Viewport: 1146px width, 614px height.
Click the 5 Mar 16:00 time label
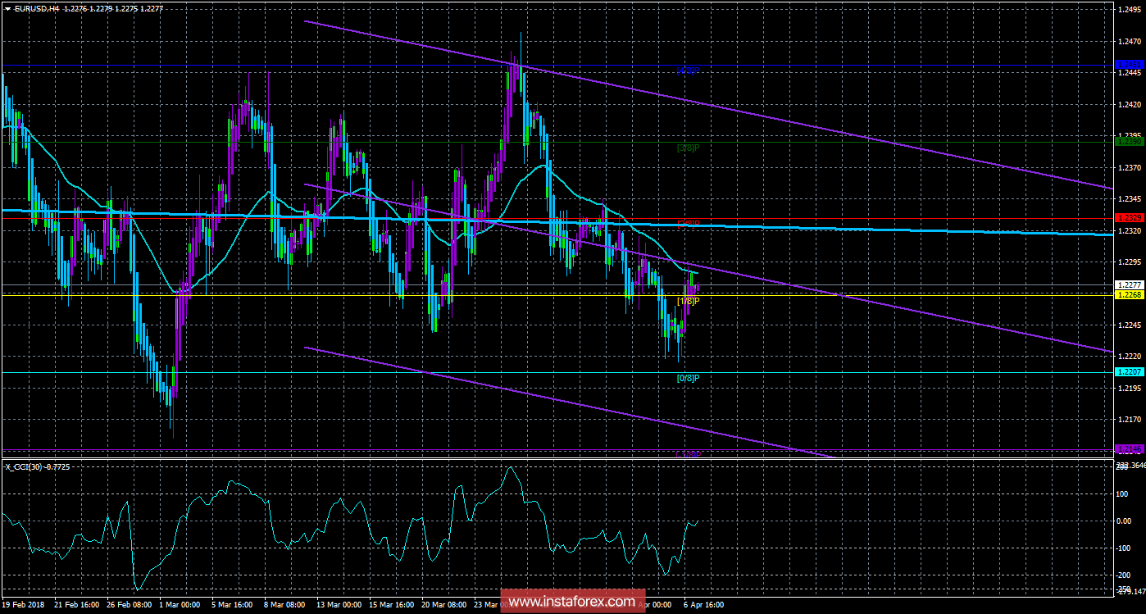(234, 605)
